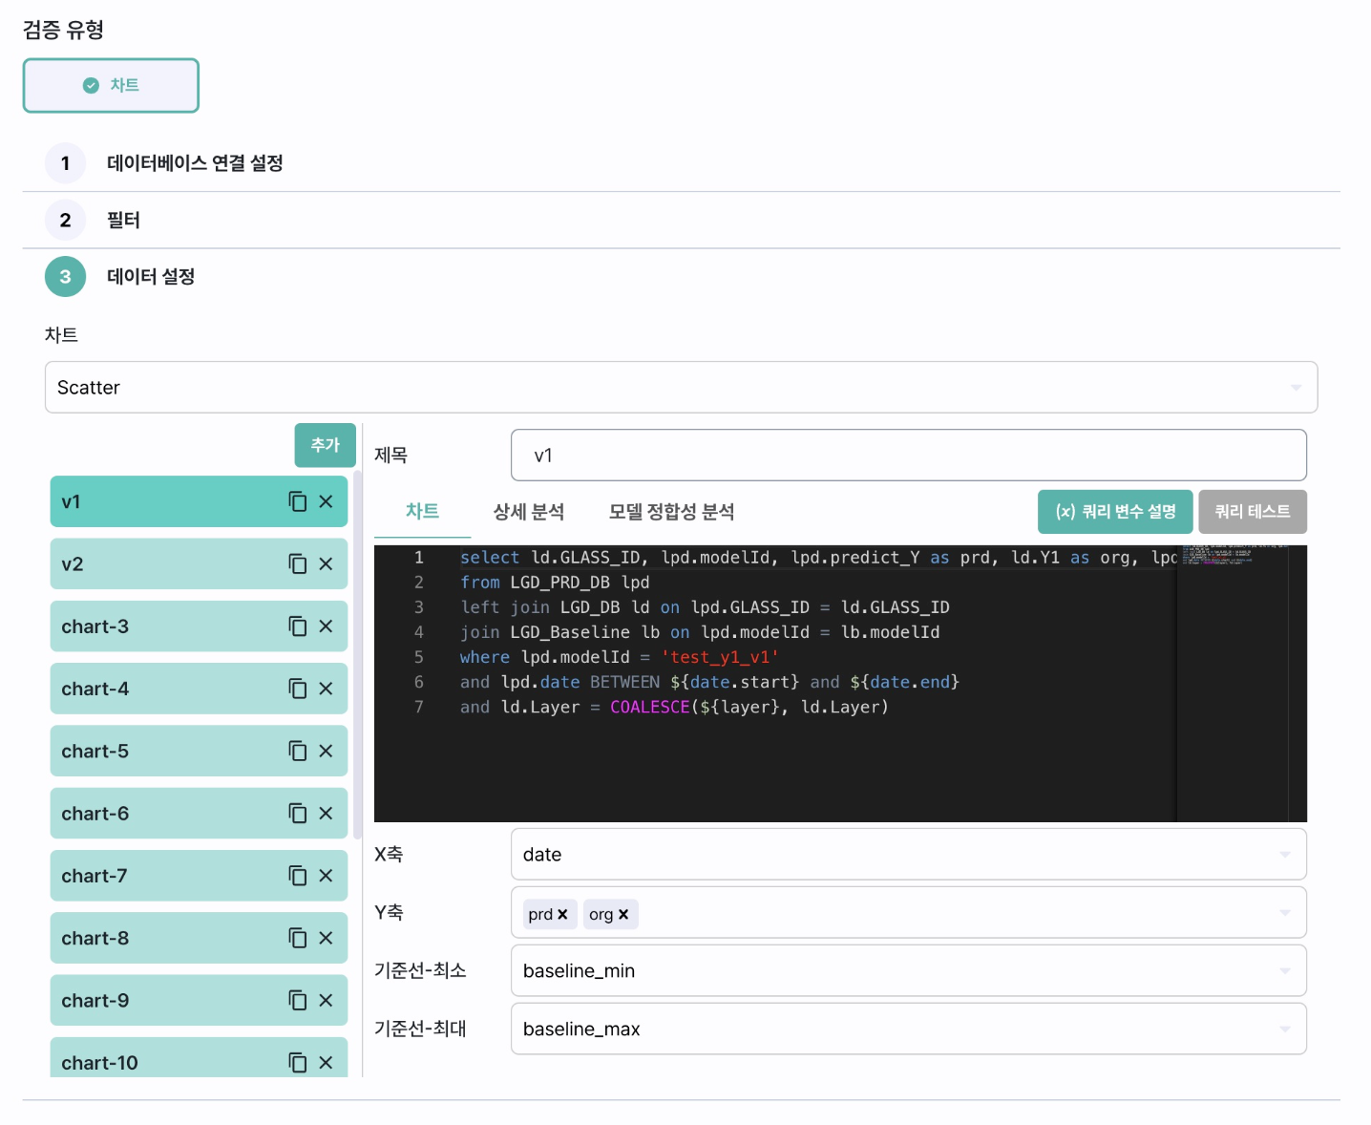1371x1125 pixels.
Task: Select chart-3 in the list
Action: (x=199, y=626)
